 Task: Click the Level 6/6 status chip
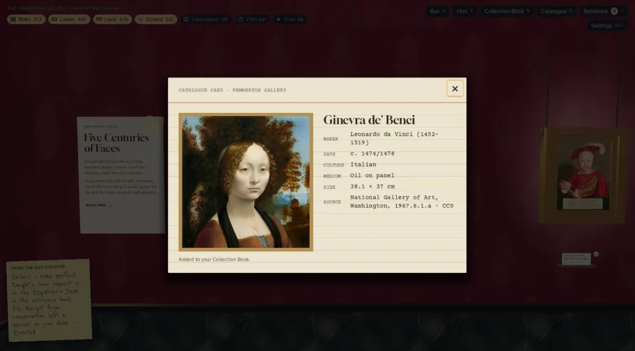tap(112, 20)
